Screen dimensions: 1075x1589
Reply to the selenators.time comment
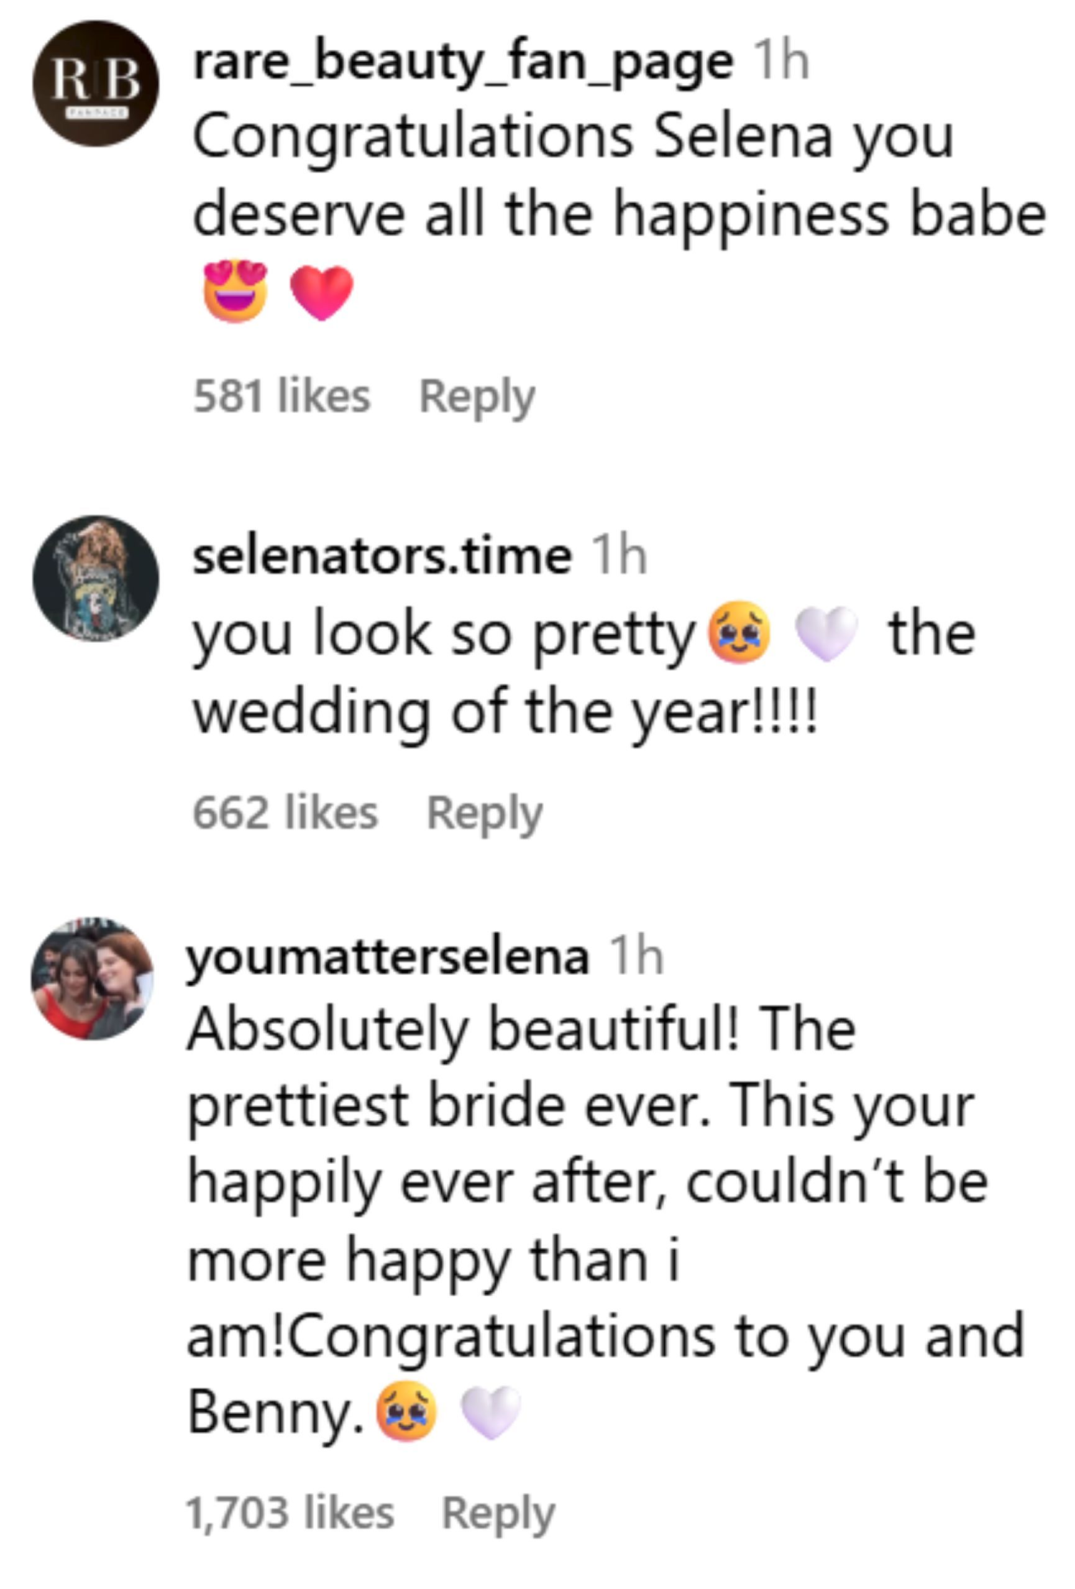[x=485, y=813]
